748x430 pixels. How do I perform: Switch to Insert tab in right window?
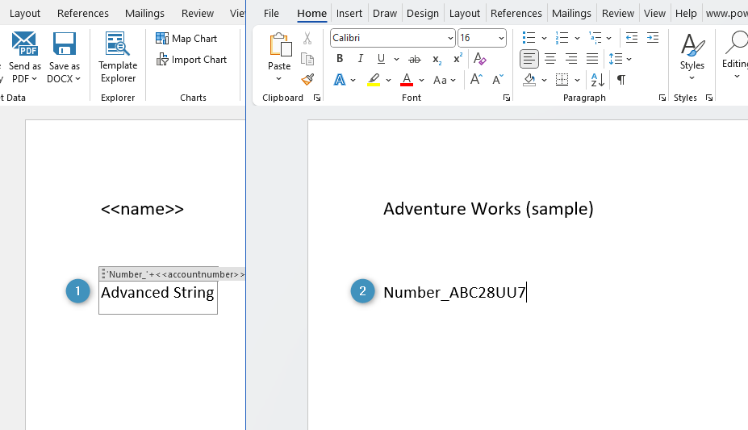pyautogui.click(x=349, y=14)
